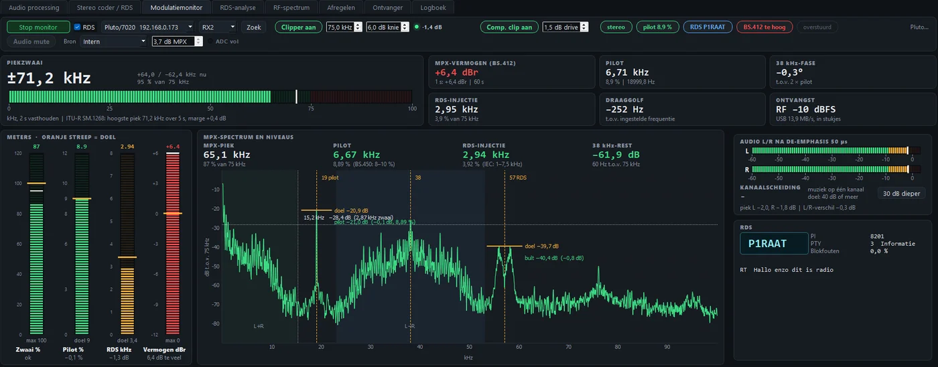The image size is (938, 367).
Task: Click the green clipper indicator dot
Action: click(417, 27)
